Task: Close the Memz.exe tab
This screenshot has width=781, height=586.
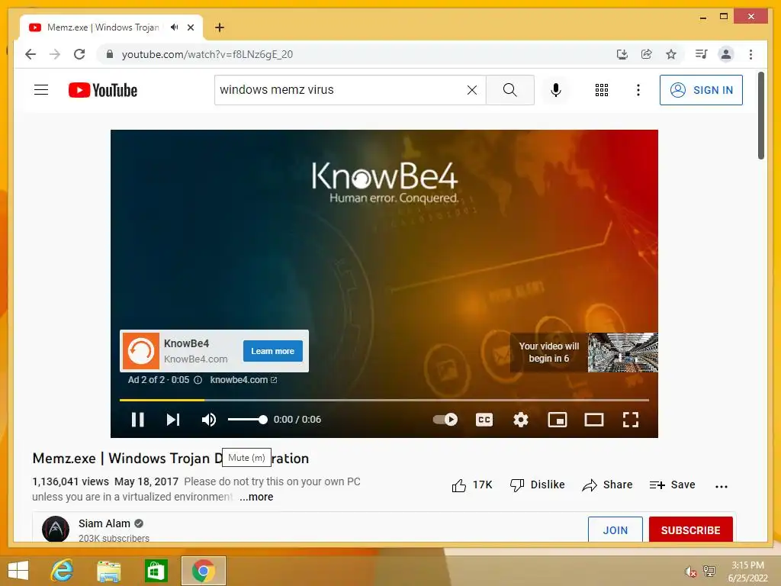Action: click(190, 27)
